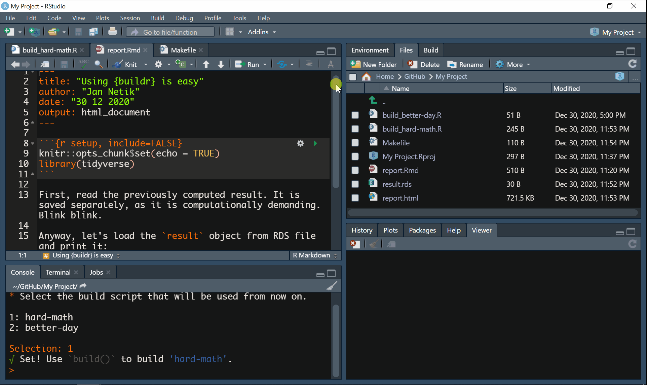Check the build_hard-math.R checkbox
Image resolution: width=647 pixels, height=385 pixels.
tap(355, 129)
